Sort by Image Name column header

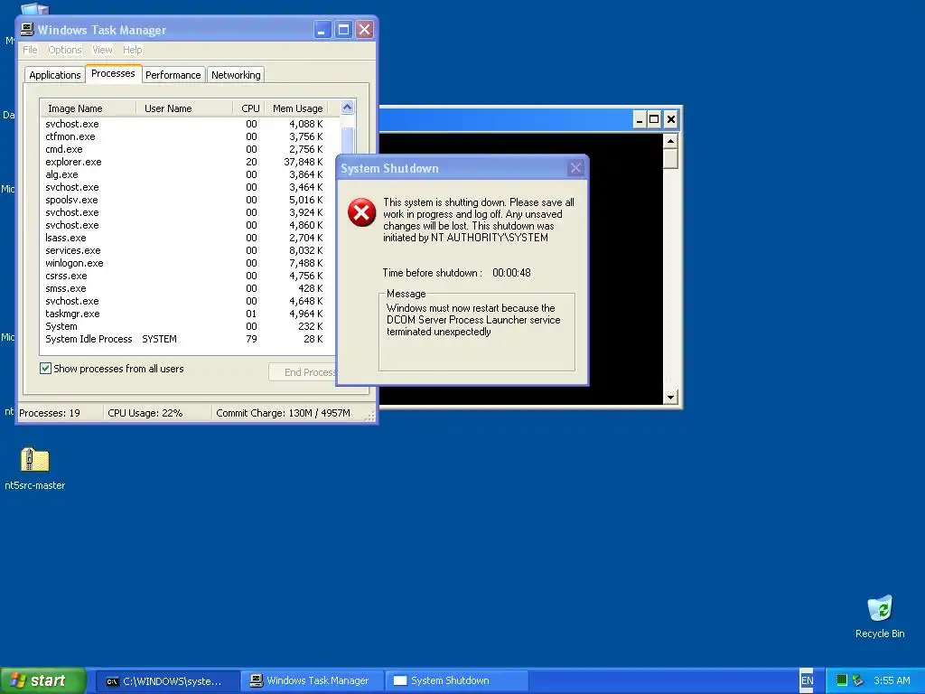[88, 108]
